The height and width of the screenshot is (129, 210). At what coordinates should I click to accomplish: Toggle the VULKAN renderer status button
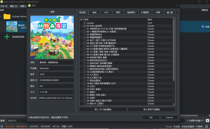(x=10, y=126)
